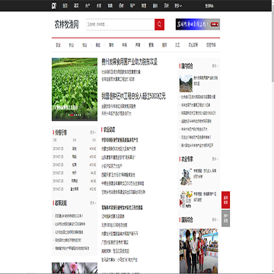Open 更多 link in 政策法规 section
The width and height of the screenshot is (274, 274).
(x=93, y=203)
